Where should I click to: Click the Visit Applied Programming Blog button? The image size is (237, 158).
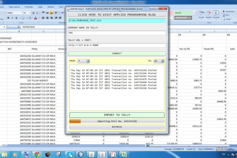click(117, 15)
